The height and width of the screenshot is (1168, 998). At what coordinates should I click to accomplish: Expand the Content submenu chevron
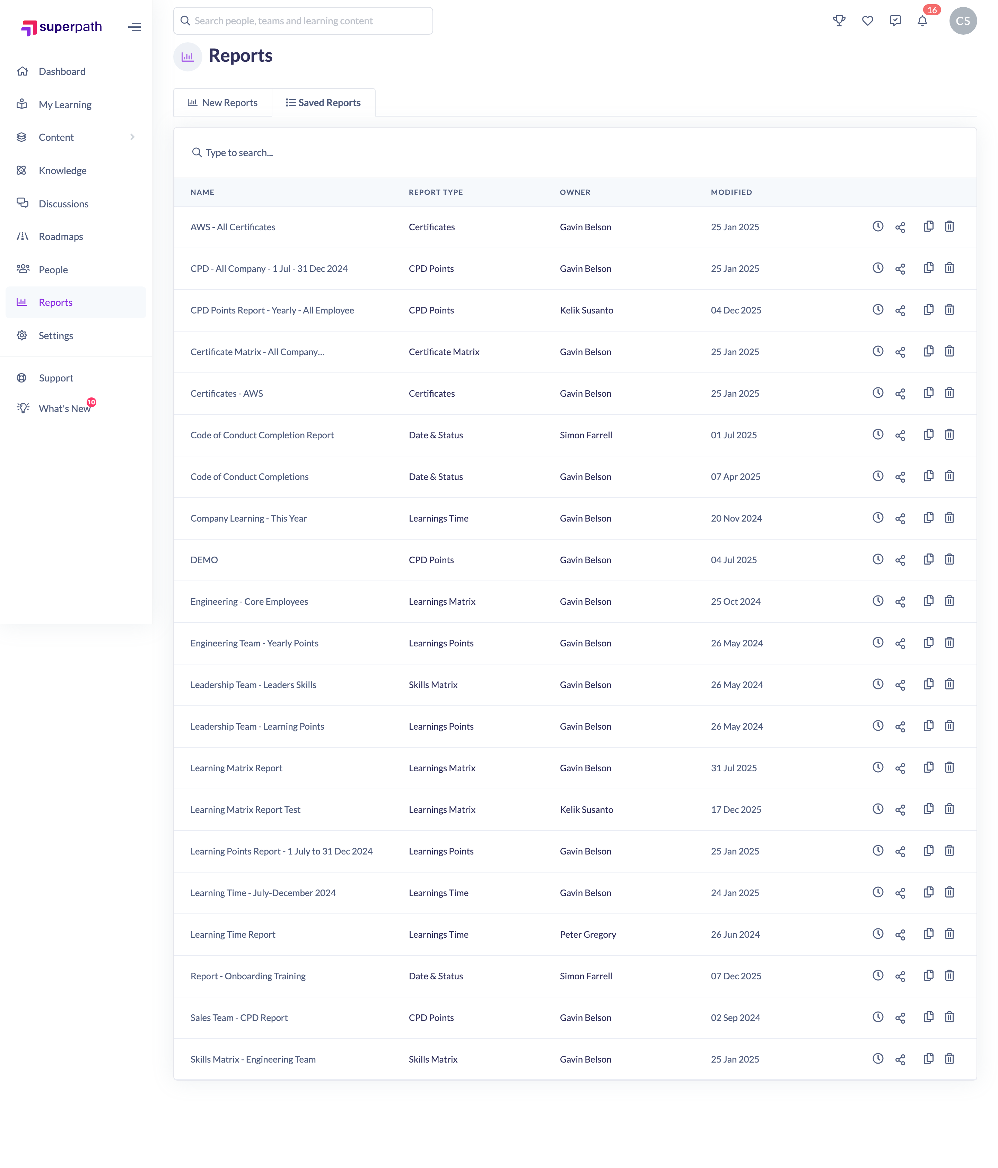click(132, 137)
